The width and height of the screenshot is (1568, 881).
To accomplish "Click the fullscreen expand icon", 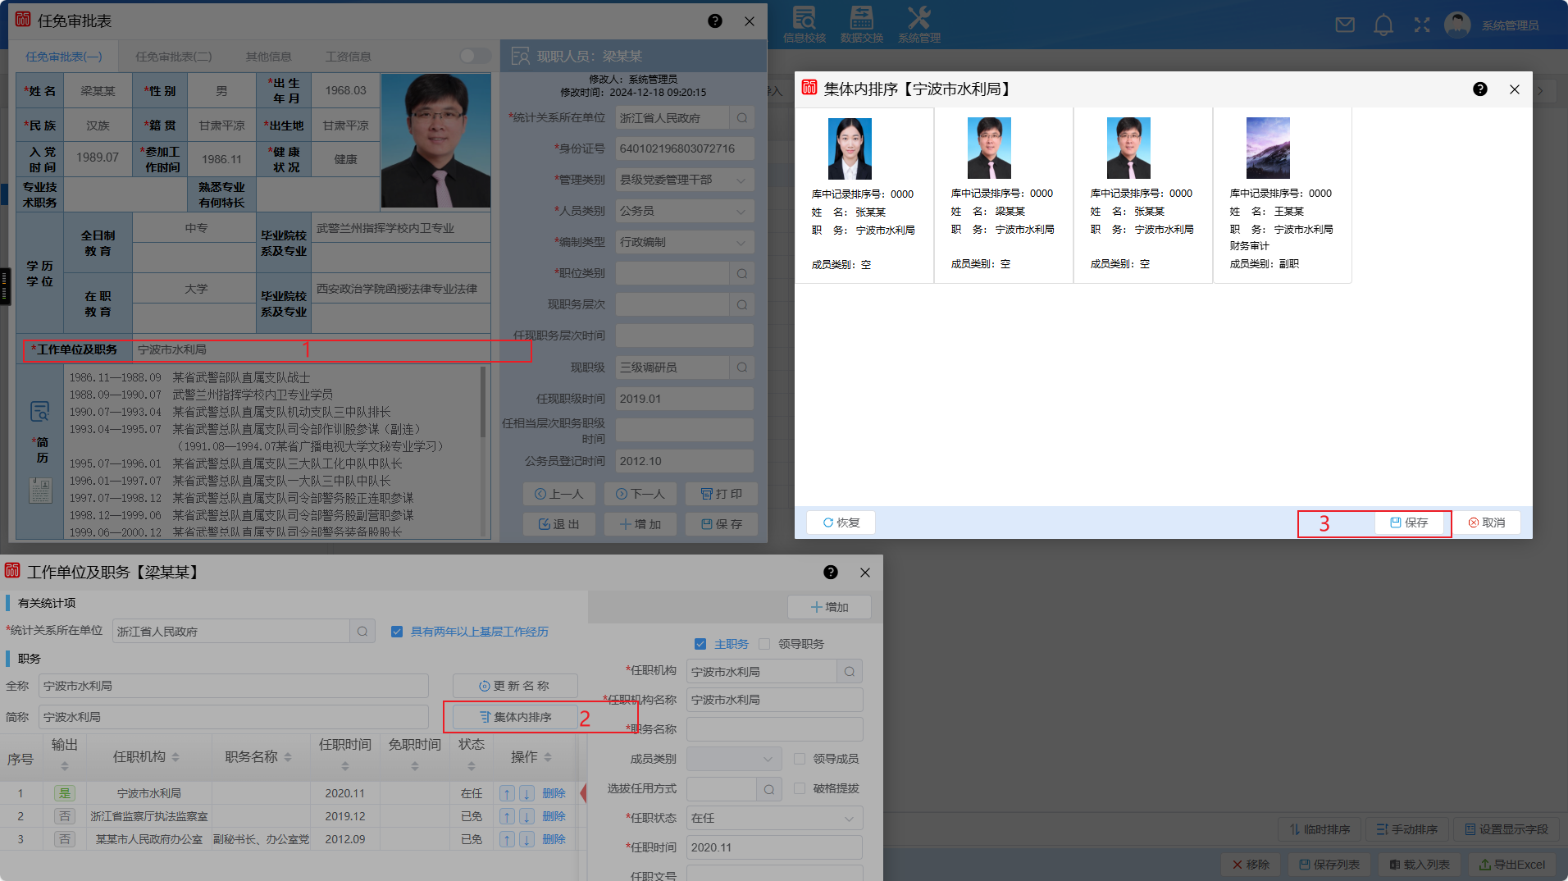I will pos(1422,25).
